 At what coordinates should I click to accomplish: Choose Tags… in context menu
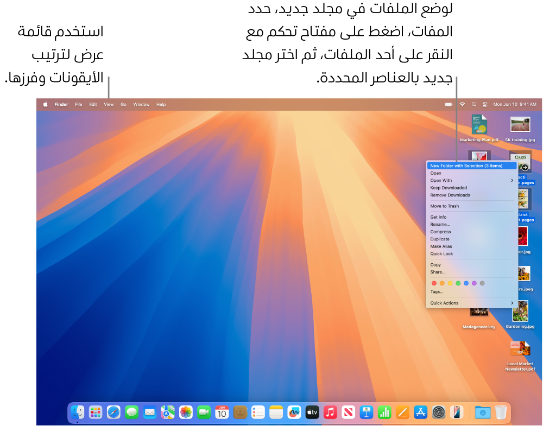472,292
